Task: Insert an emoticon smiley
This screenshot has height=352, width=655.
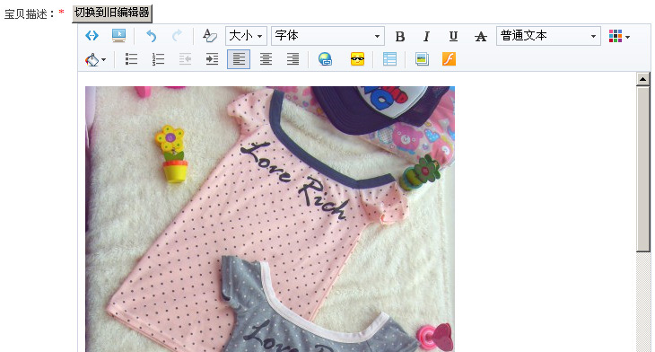Action: click(357, 59)
